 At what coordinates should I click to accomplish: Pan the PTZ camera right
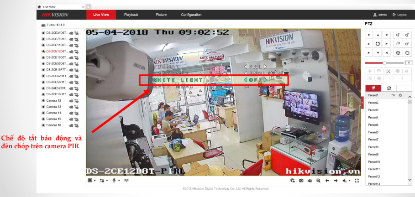[387, 44]
